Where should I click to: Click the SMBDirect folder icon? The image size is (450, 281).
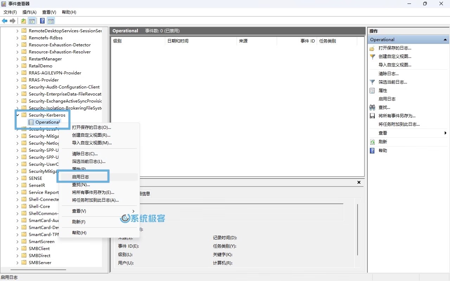tap(24, 256)
